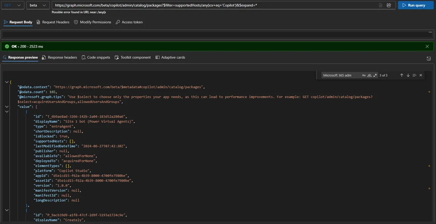436x224 pixels.
Task: Click the Request Body icon
Action: click(6, 22)
